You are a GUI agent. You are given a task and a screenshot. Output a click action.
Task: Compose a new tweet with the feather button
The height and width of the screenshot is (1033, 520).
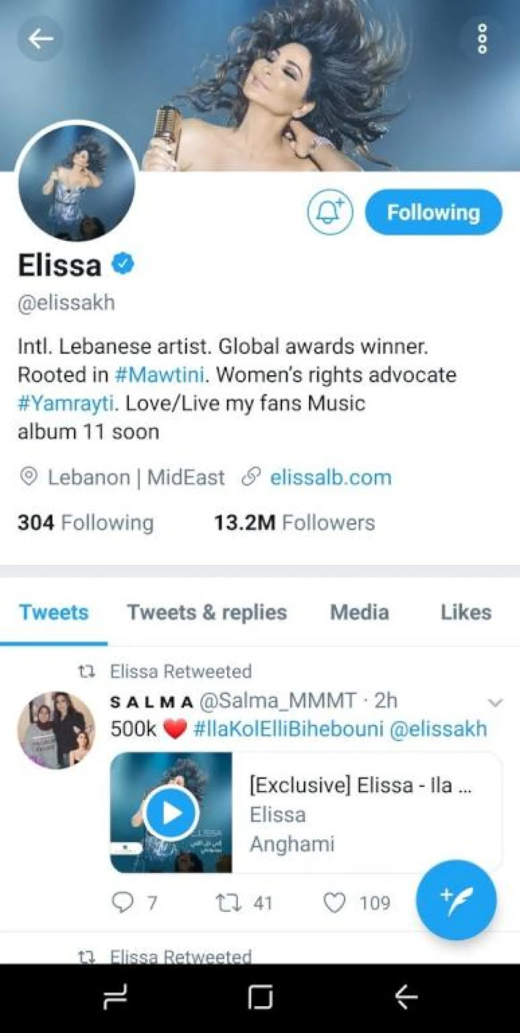[x=456, y=900]
